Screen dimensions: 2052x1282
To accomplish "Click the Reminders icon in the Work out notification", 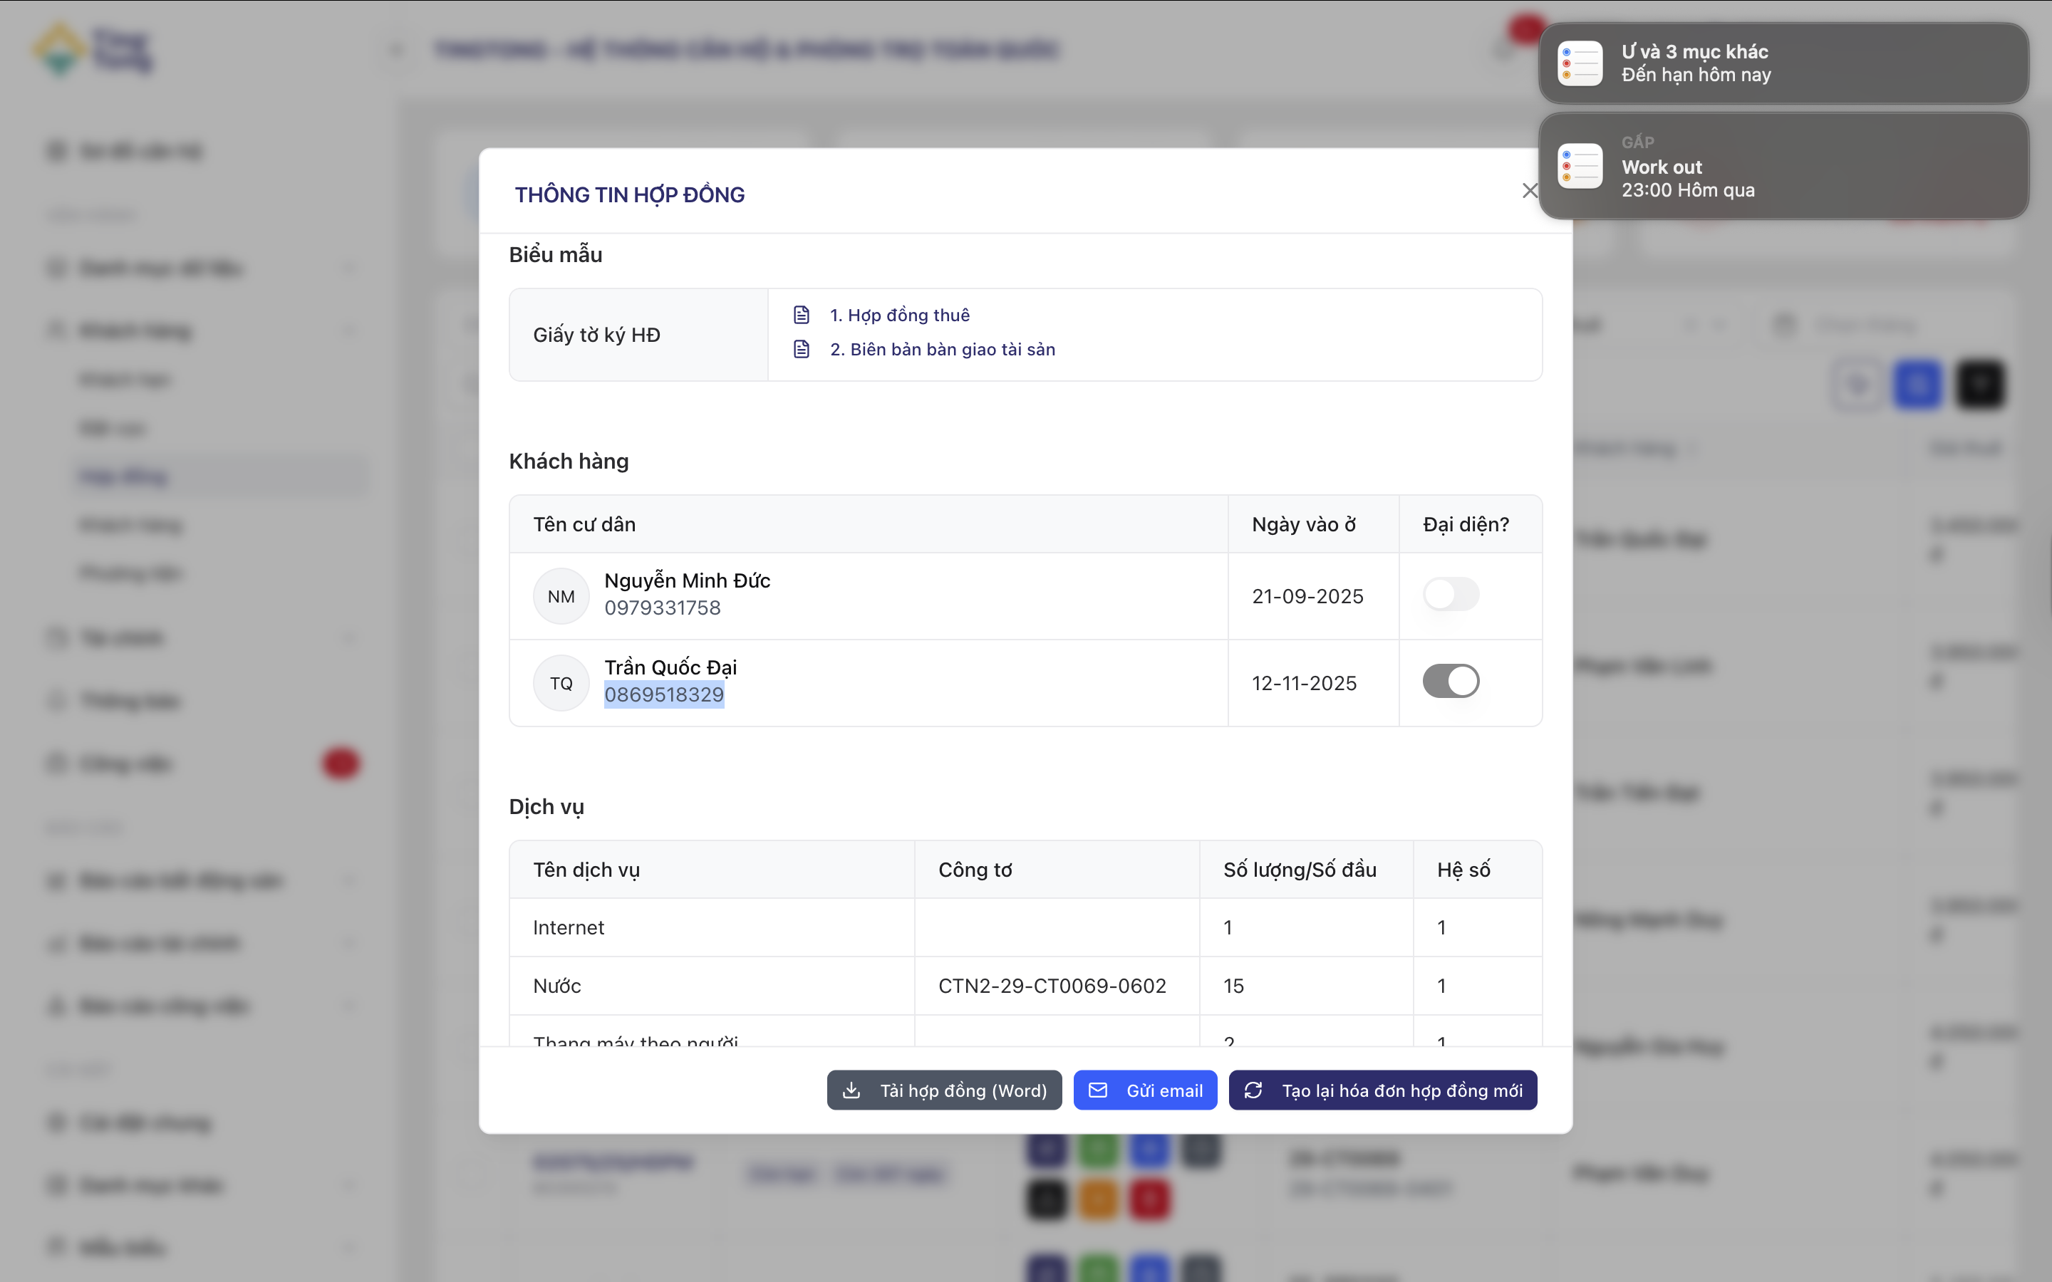I will [x=1580, y=166].
